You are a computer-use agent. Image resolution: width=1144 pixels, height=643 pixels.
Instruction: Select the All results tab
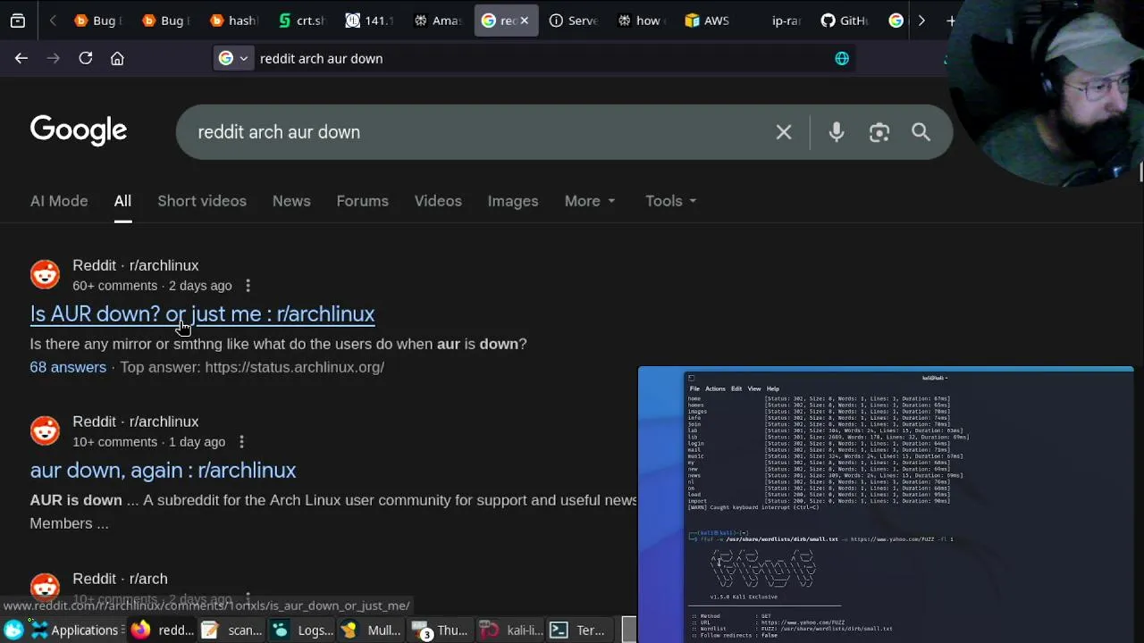pos(122,201)
